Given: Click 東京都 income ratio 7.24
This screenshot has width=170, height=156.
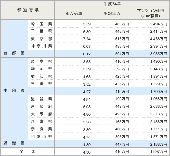Looking at the screenshot, I should (87, 39).
